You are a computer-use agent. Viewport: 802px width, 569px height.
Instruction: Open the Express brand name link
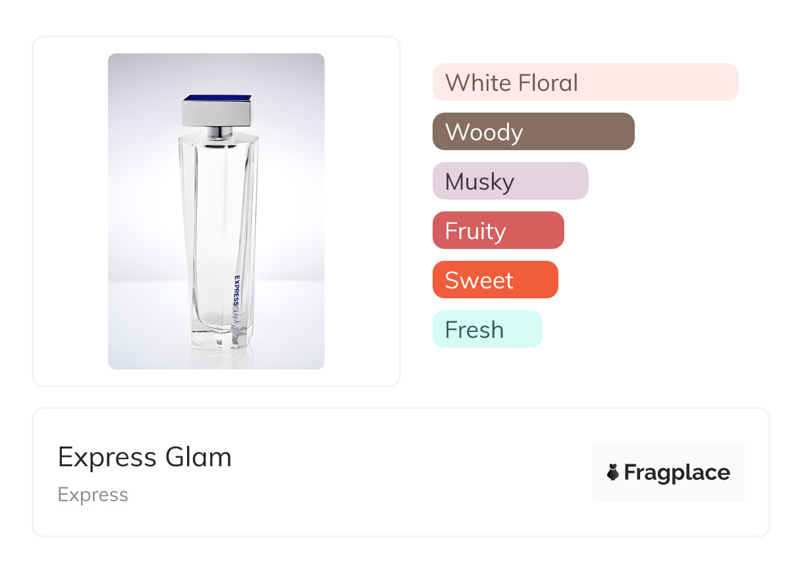93,495
